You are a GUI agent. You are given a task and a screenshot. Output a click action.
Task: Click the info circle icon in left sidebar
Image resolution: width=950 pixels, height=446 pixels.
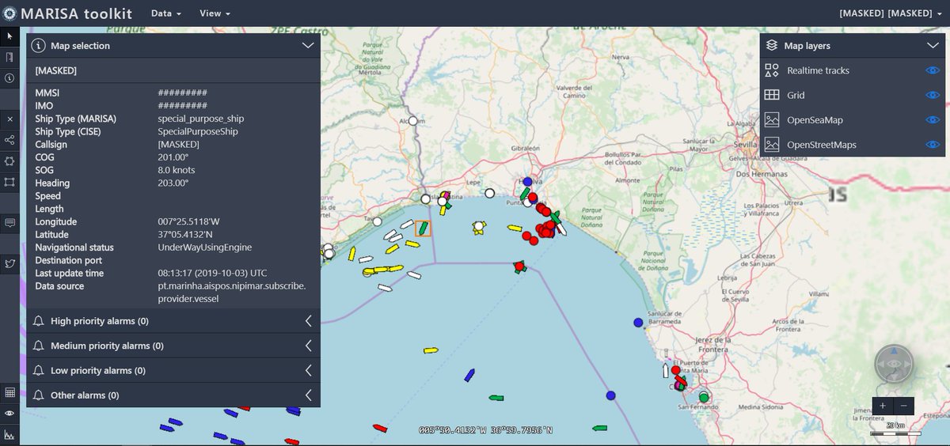tap(9, 78)
